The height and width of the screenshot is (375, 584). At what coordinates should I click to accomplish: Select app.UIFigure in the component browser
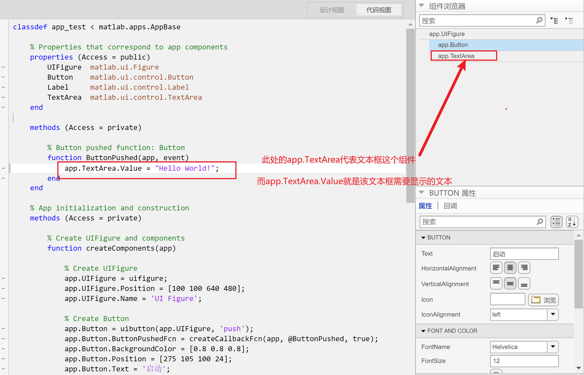point(447,34)
